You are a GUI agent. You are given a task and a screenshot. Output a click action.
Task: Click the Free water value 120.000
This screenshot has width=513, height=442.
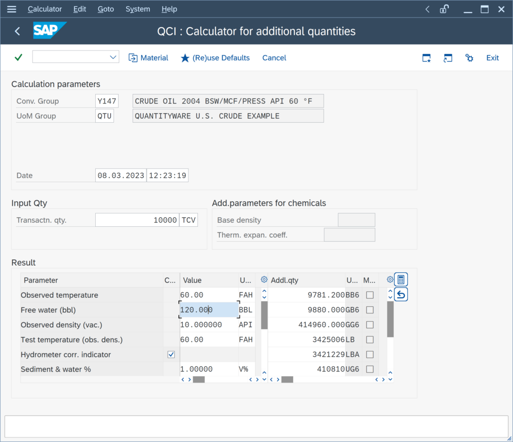pyautogui.click(x=209, y=309)
